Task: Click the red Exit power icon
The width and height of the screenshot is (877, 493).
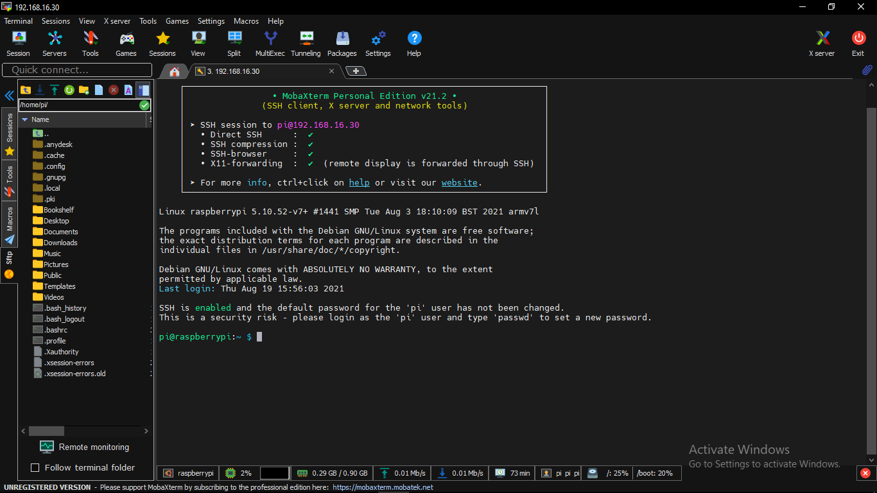Action: click(858, 44)
